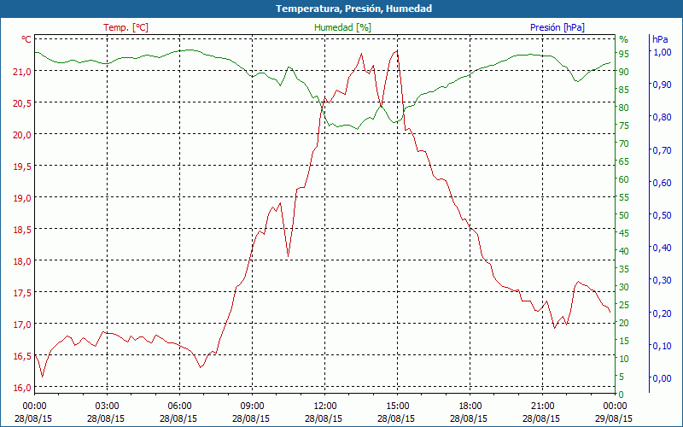Click the 21,0 temperature axis value
Viewport: 683px width, 427px height.
pos(22,72)
